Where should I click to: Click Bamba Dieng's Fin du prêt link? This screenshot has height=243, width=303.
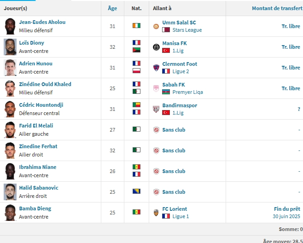click(288, 208)
